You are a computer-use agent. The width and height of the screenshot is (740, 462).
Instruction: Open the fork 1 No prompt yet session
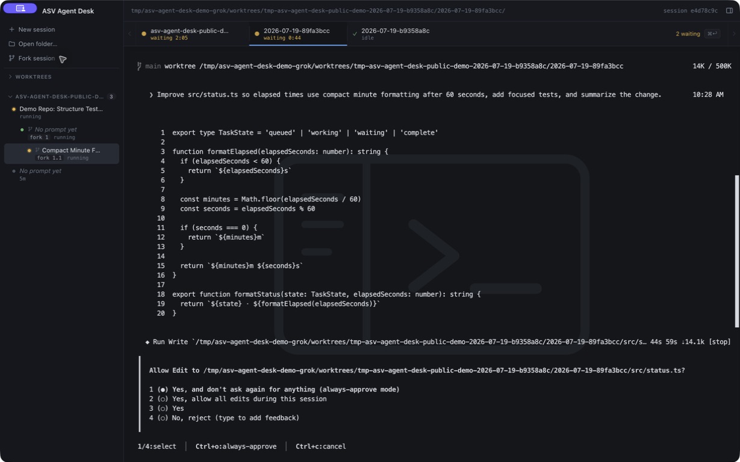pos(61,133)
